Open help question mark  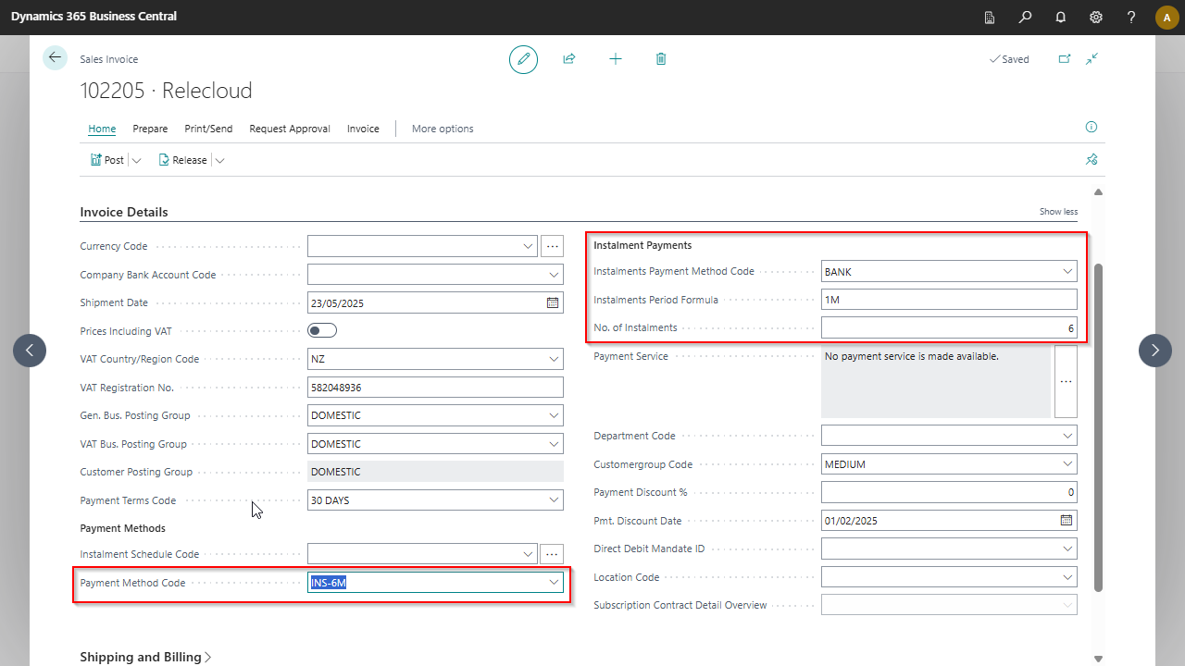click(x=1131, y=17)
